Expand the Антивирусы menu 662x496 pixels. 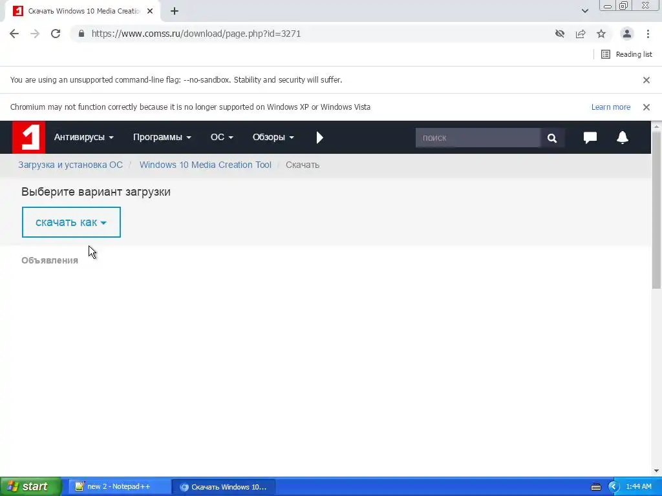click(83, 137)
